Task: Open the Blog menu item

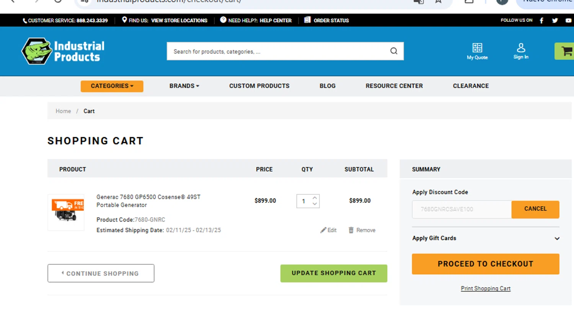Action: coord(328,86)
